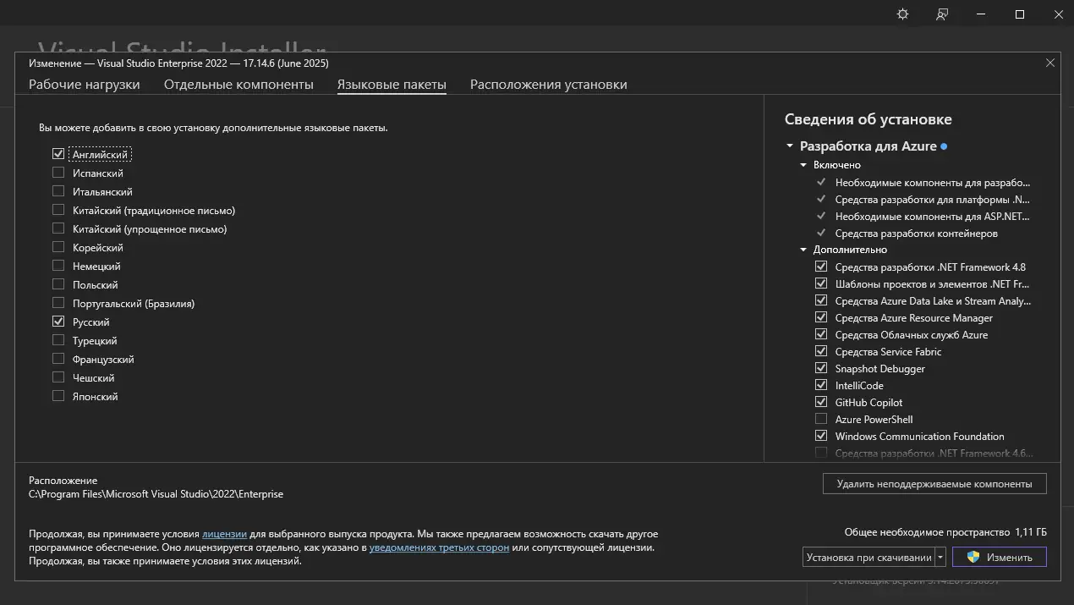Image resolution: width=1074 pixels, height=605 pixels.
Task: Go to the Расположения установки tab
Action: pyautogui.click(x=549, y=85)
